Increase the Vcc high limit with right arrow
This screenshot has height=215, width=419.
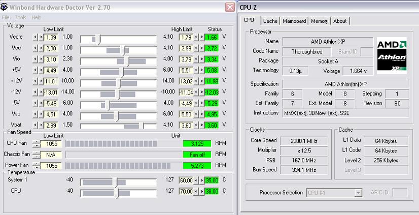tap(202, 48)
